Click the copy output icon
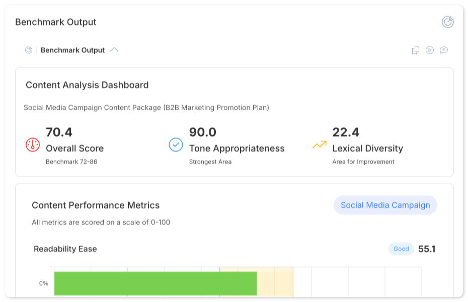 point(415,50)
